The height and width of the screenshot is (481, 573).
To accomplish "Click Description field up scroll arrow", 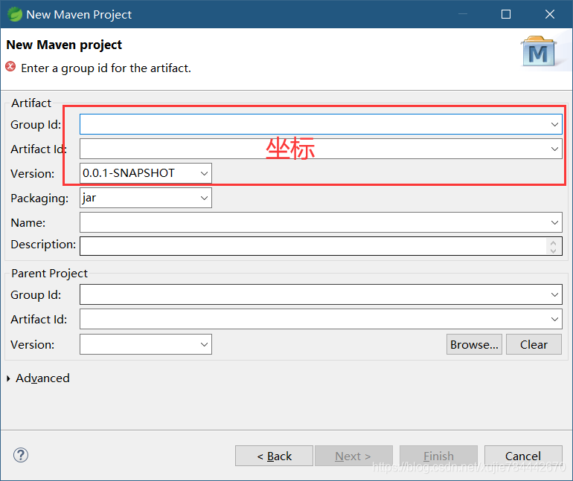I will point(553,242).
